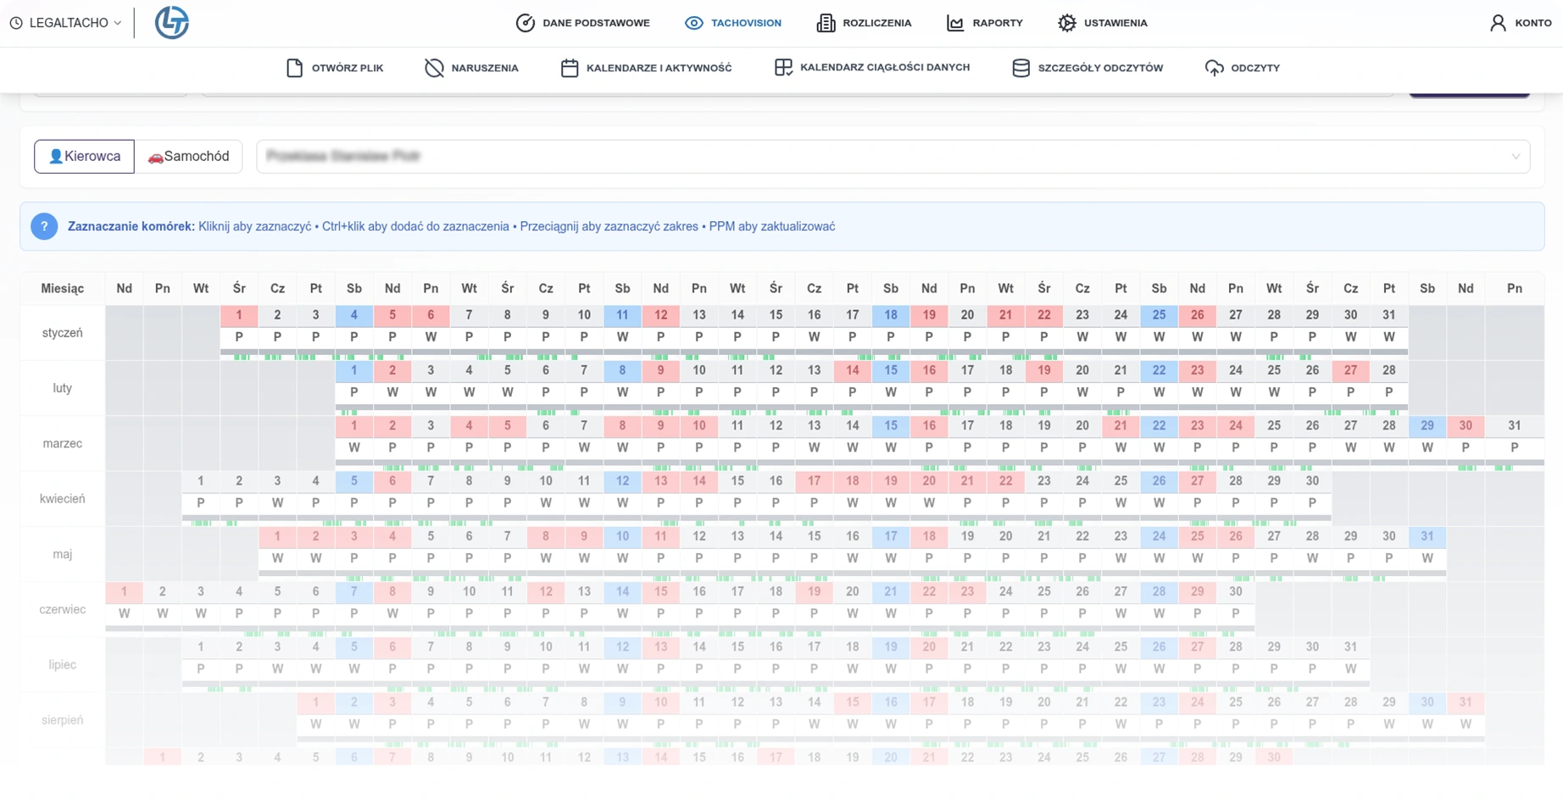This screenshot has height=810, width=1563.
Task: Click the driver dropdown chevron arrow
Action: coord(1516,157)
